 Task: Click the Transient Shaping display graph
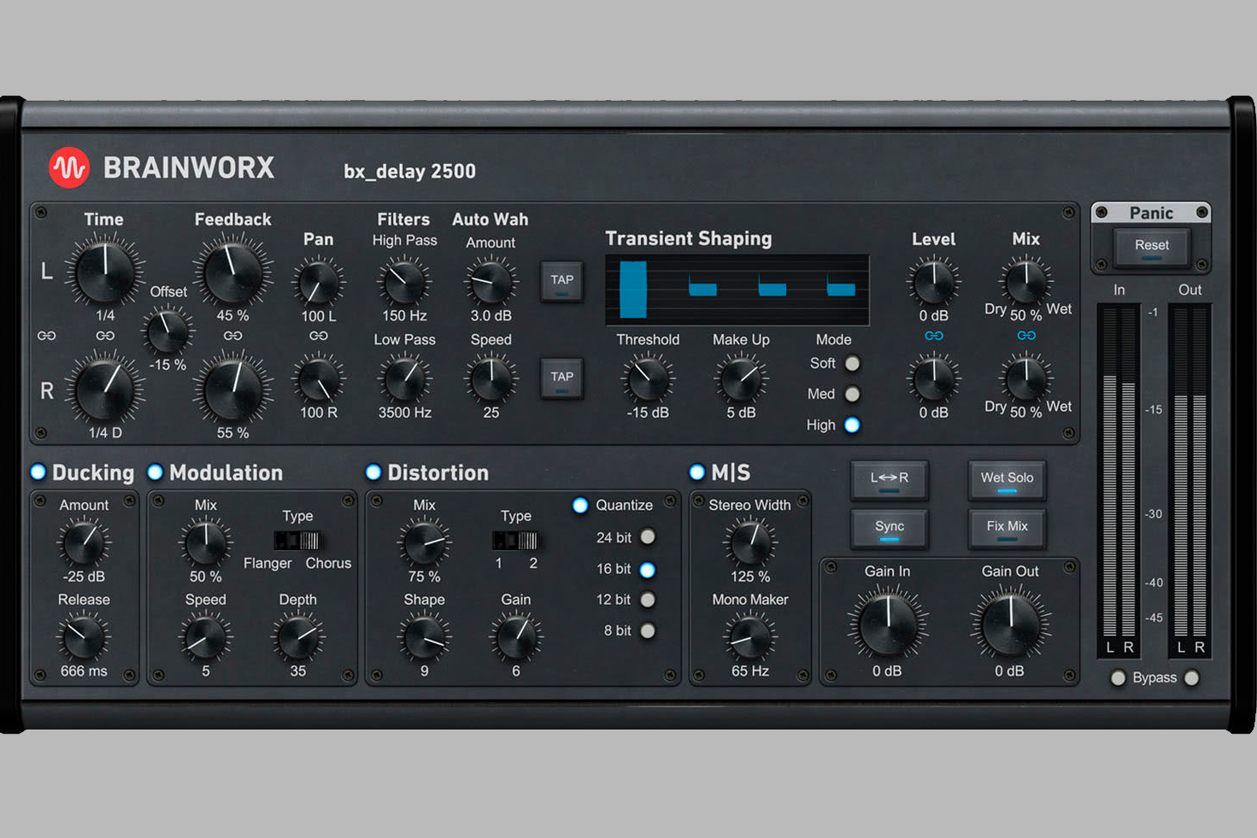(x=737, y=290)
